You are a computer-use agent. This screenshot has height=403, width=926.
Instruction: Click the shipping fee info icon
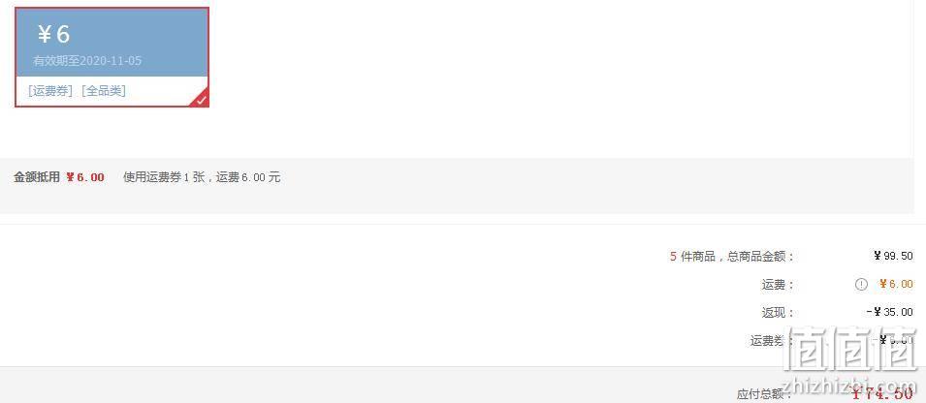pos(861,285)
